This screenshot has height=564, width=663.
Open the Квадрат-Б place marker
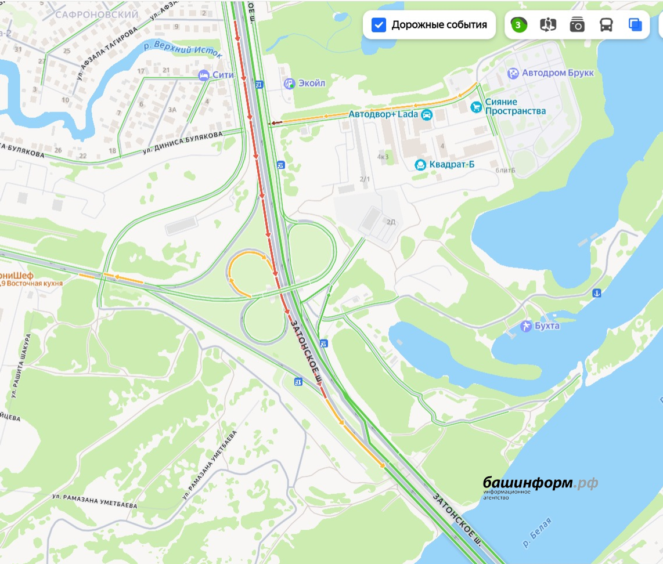point(420,165)
